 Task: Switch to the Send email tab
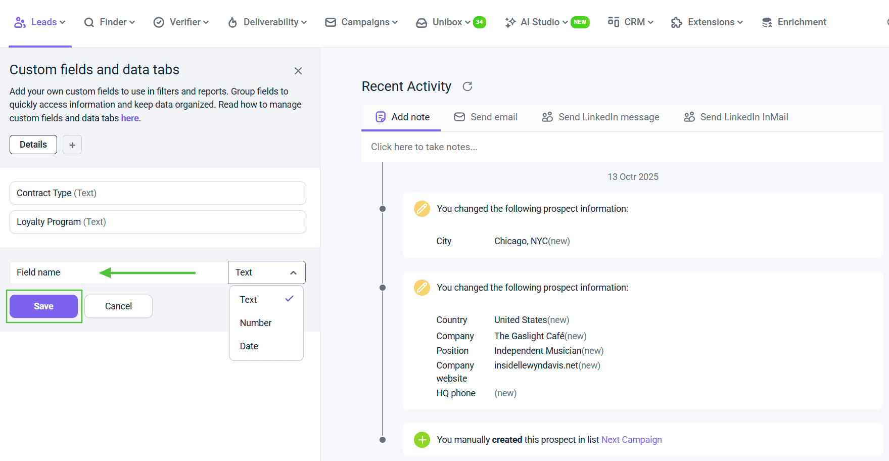[486, 117]
